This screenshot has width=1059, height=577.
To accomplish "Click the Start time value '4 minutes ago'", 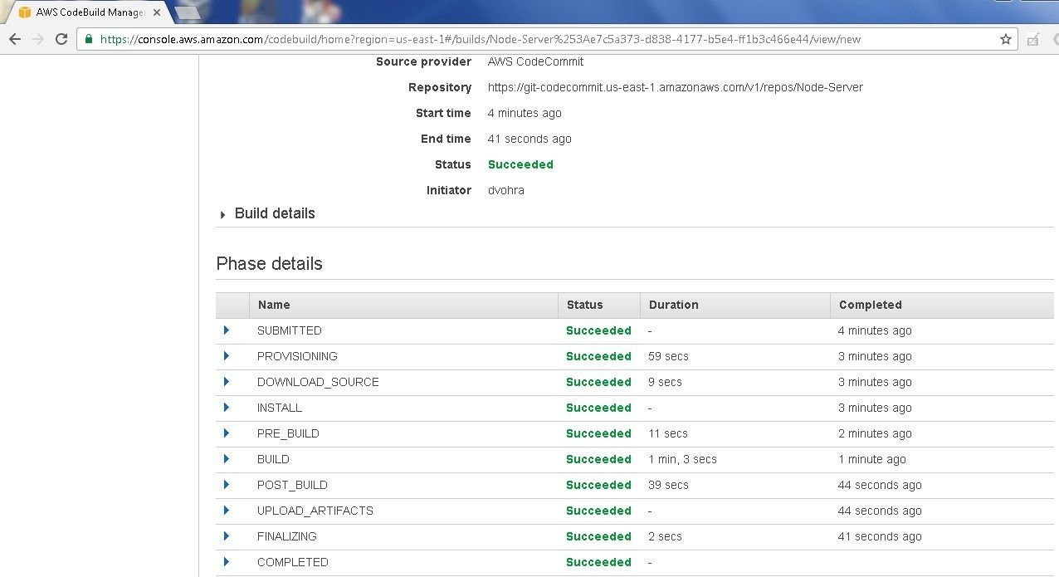I will pyautogui.click(x=525, y=113).
